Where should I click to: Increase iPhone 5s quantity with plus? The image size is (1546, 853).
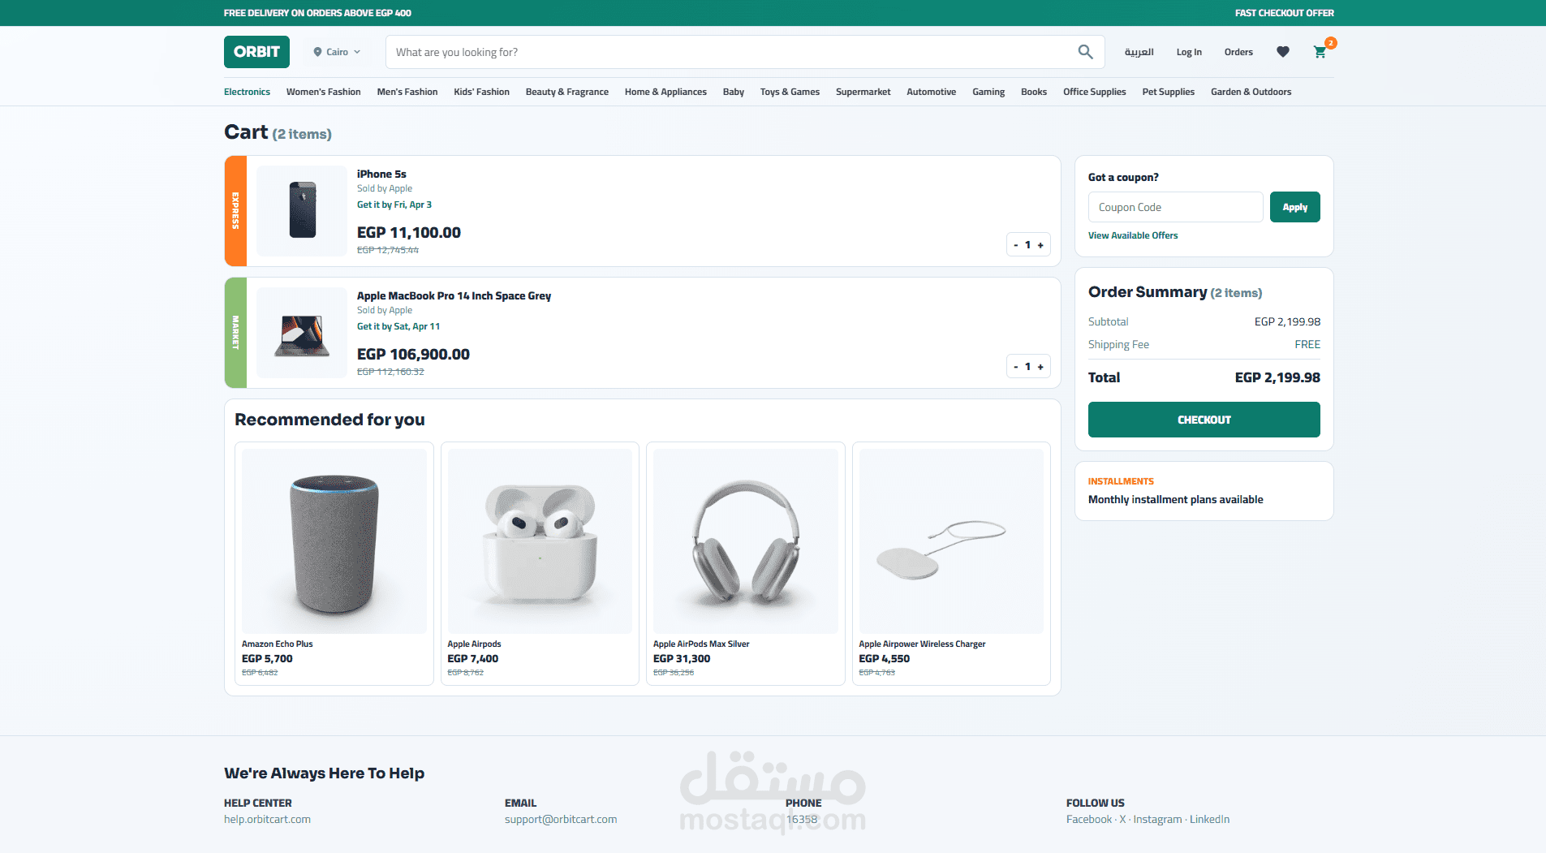pos(1040,245)
